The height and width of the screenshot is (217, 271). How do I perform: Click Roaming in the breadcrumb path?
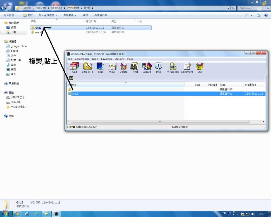point(57,8)
